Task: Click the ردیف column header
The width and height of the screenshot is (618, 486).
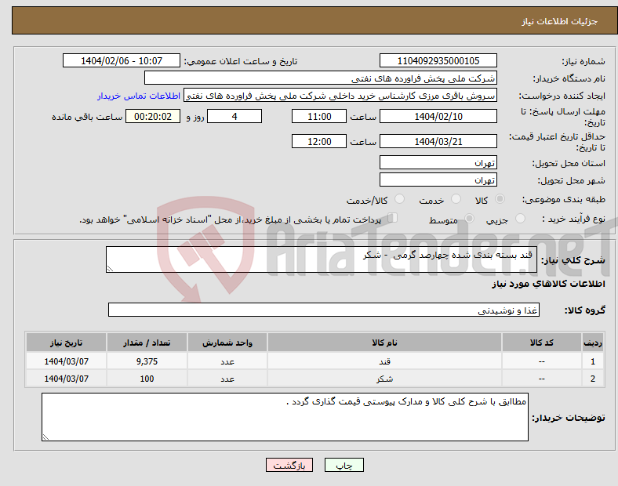Action: [593, 343]
